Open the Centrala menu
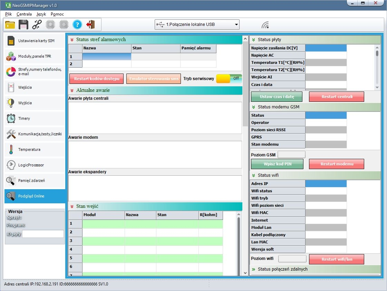 pos(24,14)
